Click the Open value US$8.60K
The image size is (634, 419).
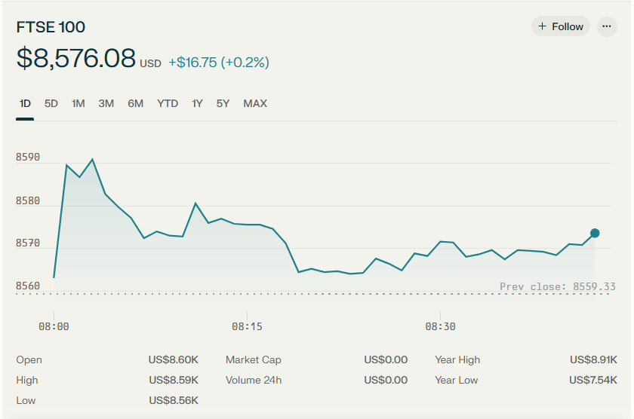coord(173,359)
